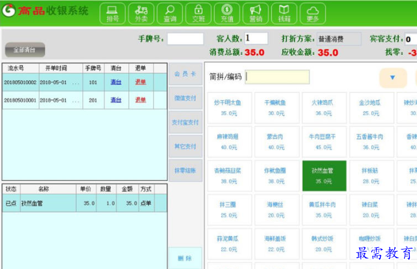Click the 状态 column header

(11, 189)
